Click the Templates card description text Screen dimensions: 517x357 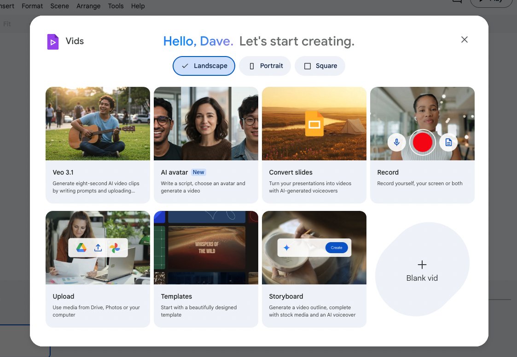click(199, 311)
